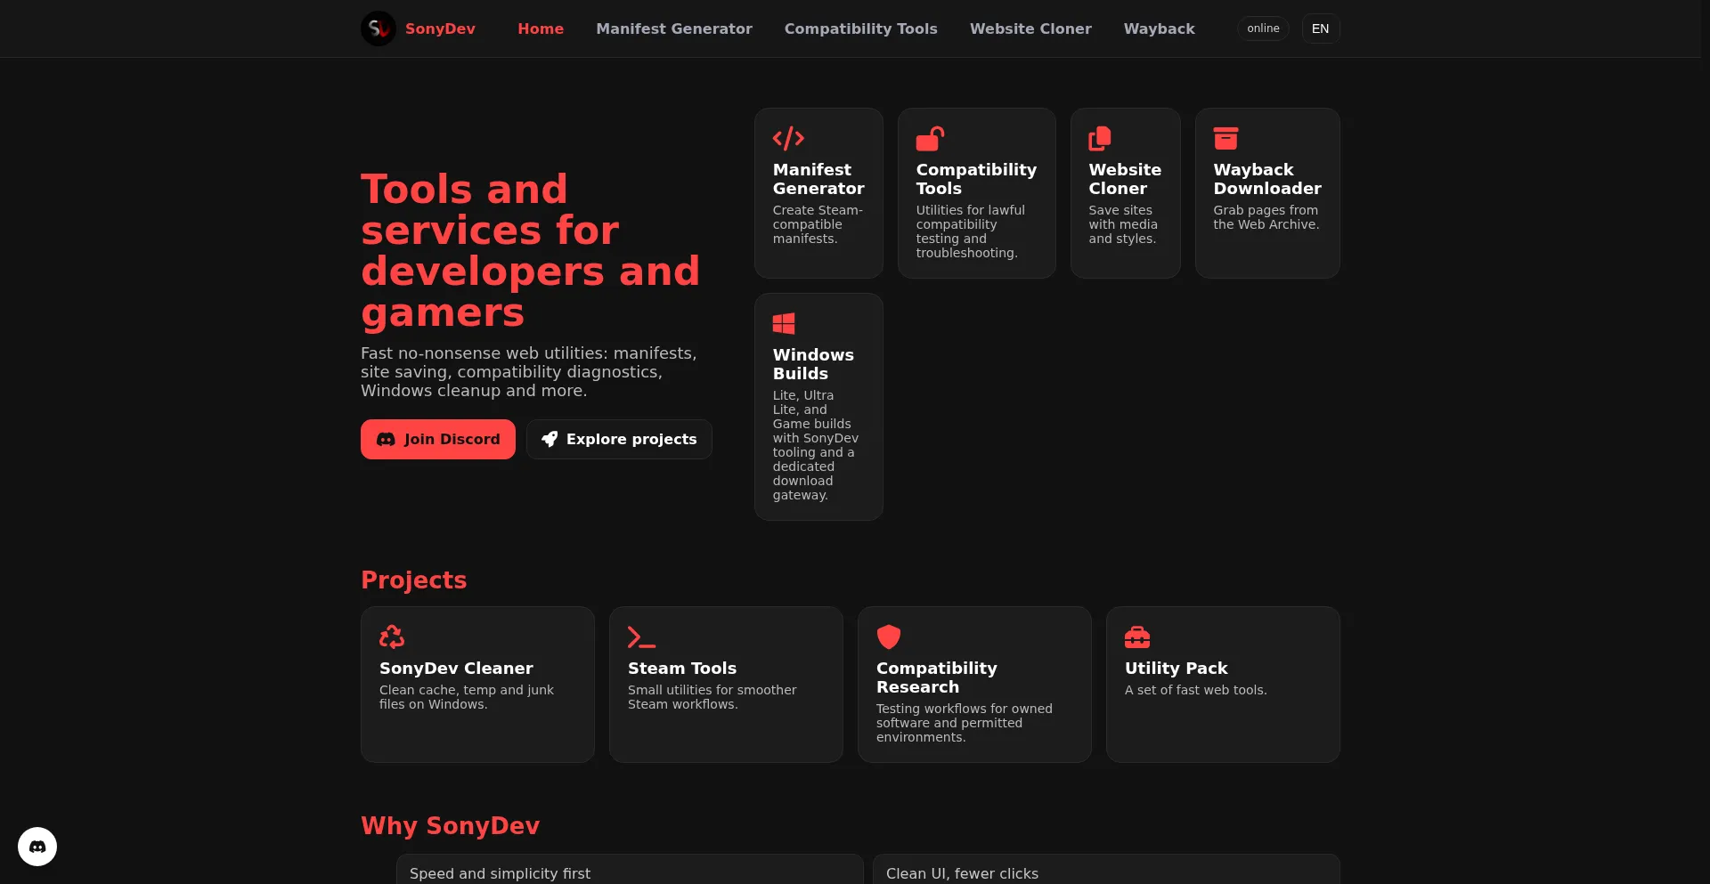The image size is (1710, 884).
Task: Click 'Testing workflows for owned software' description
Action: tap(965, 723)
